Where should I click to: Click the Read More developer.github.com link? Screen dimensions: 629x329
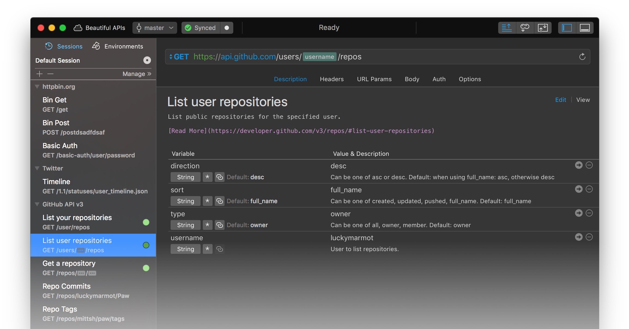(x=301, y=131)
